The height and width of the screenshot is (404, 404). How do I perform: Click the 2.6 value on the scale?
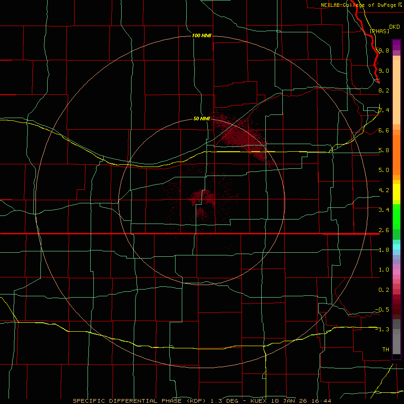point(384,230)
